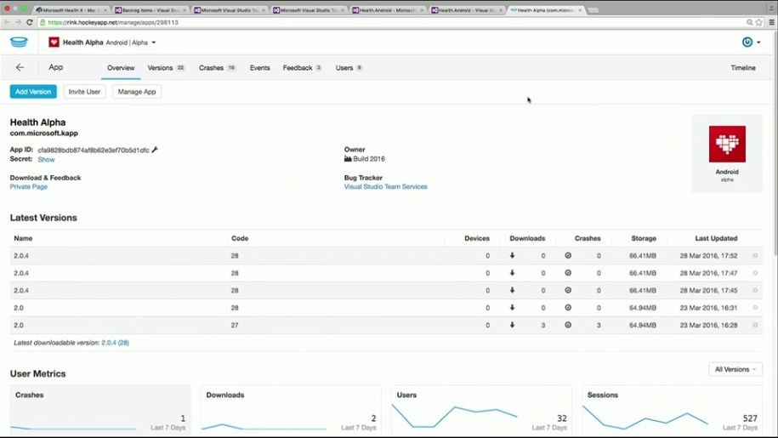Click the Manage App button
778x438 pixels.
pyautogui.click(x=137, y=92)
